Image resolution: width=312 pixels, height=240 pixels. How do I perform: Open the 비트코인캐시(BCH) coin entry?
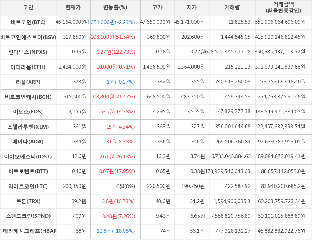pos(28,97)
